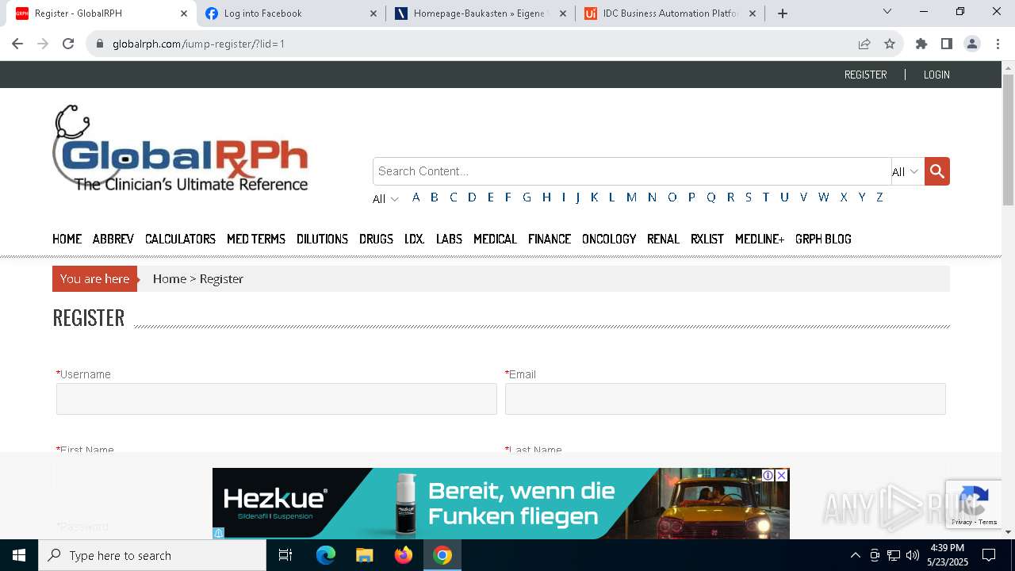The width and height of the screenshot is (1015, 571).
Task: Close the IDC Business Automation tab
Action: coord(753,13)
